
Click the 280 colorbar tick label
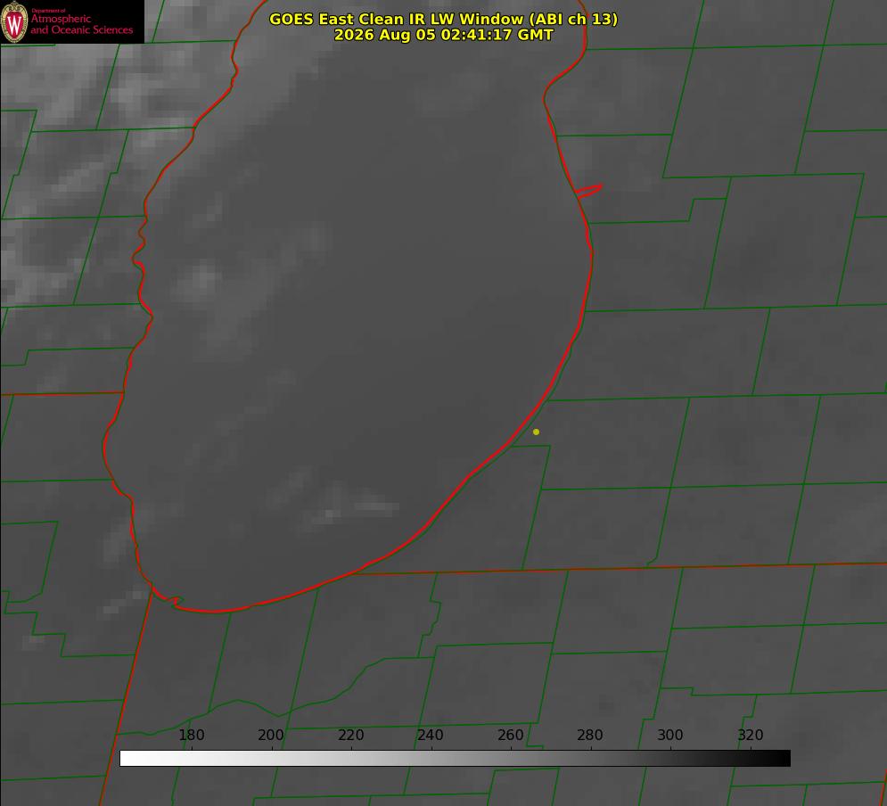point(590,735)
